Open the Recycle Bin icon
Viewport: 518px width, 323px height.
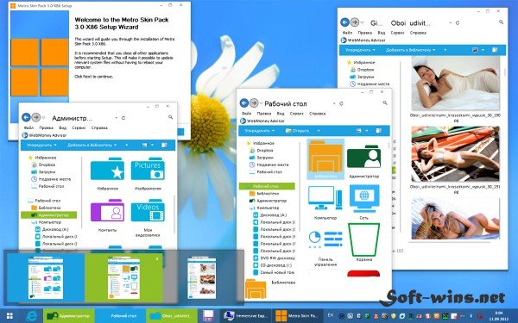tap(363, 239)
